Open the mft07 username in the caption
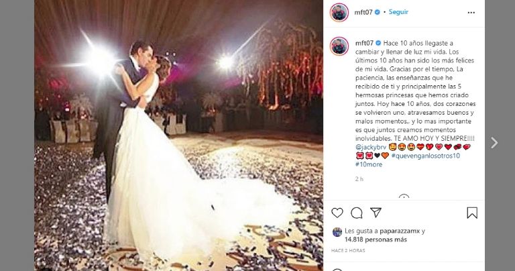The image size is (515, 271). coord(364,43)
